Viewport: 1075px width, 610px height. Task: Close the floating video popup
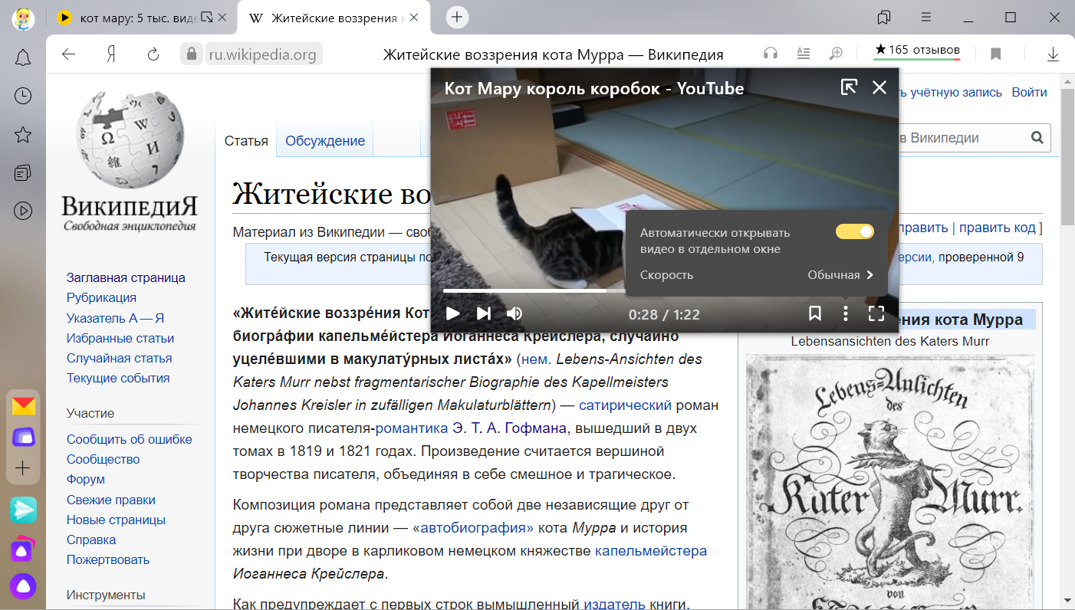(879, 87)
